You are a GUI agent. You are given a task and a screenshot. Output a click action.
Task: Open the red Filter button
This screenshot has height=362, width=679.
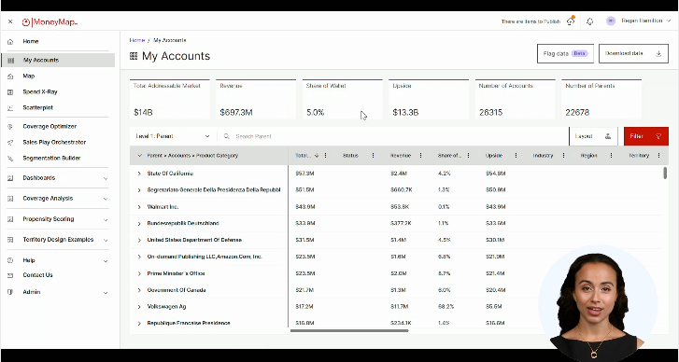tap(646, 136)
